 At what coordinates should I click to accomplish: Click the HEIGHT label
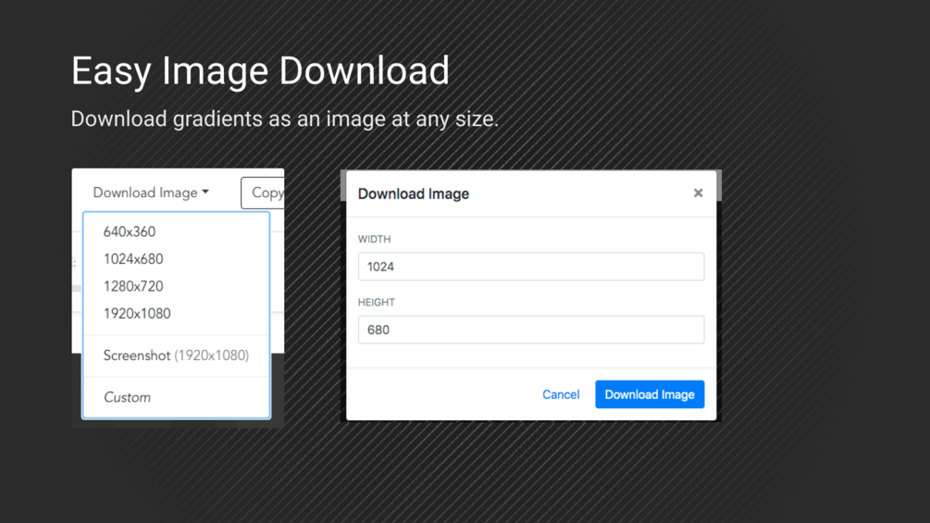tap(376, 303)
